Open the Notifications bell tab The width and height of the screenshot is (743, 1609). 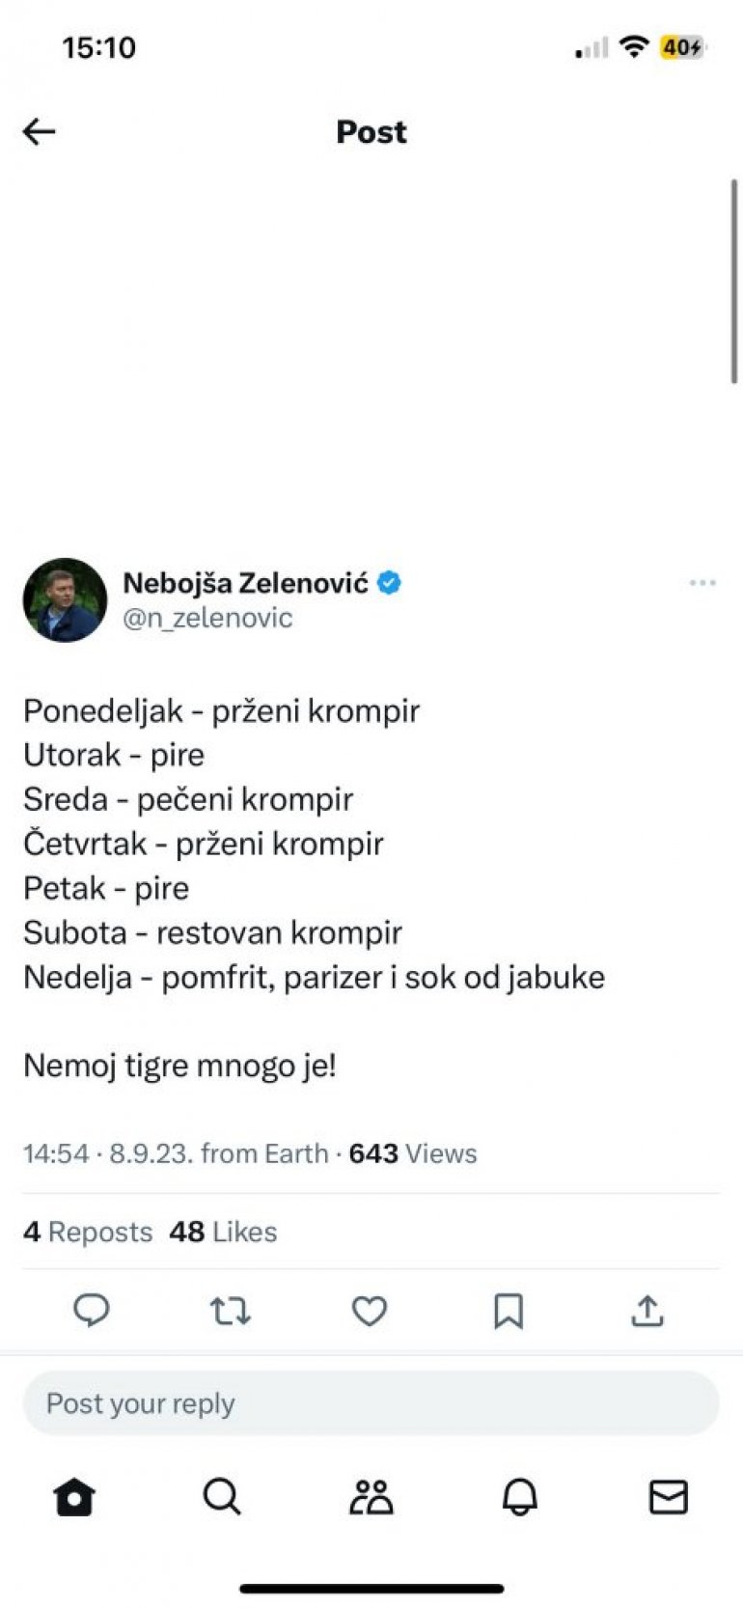[520, 1497]
